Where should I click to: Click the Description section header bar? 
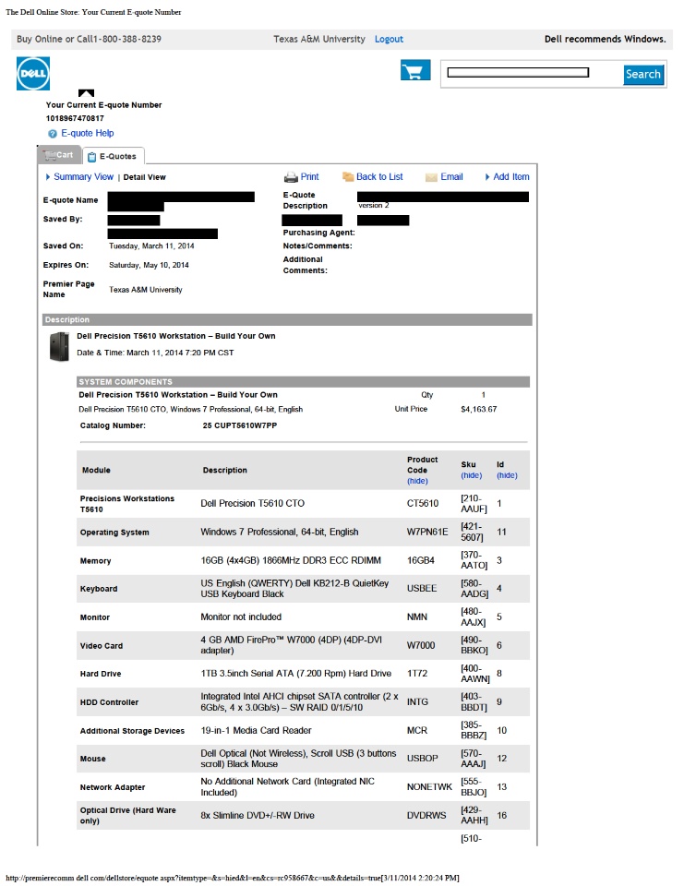pyautogui.click(x=287, y=320)
